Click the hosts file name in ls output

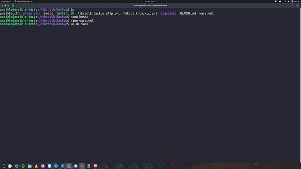pyautogui.click(x=48, y=14)
